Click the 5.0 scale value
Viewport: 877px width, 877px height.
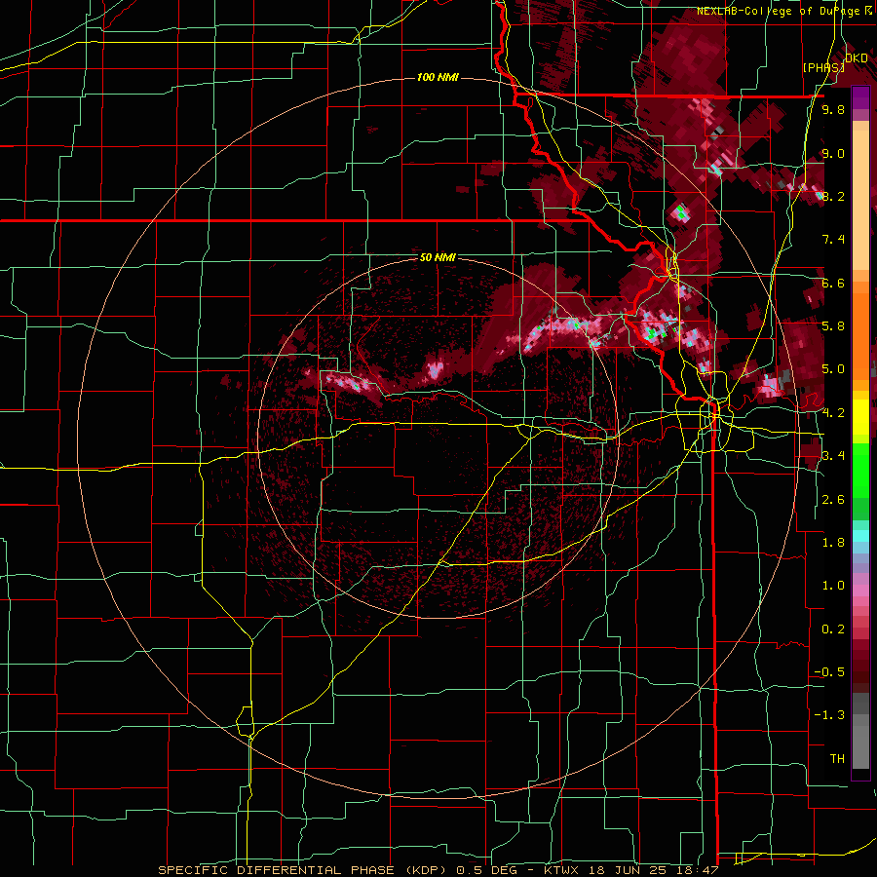[x=833, y=369]
